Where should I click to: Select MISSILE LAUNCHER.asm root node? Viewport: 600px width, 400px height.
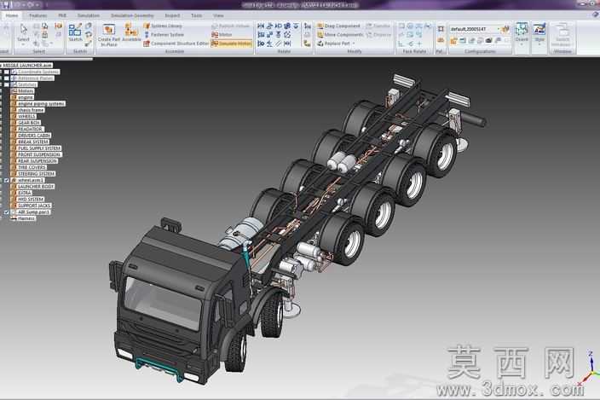(27, 66)
